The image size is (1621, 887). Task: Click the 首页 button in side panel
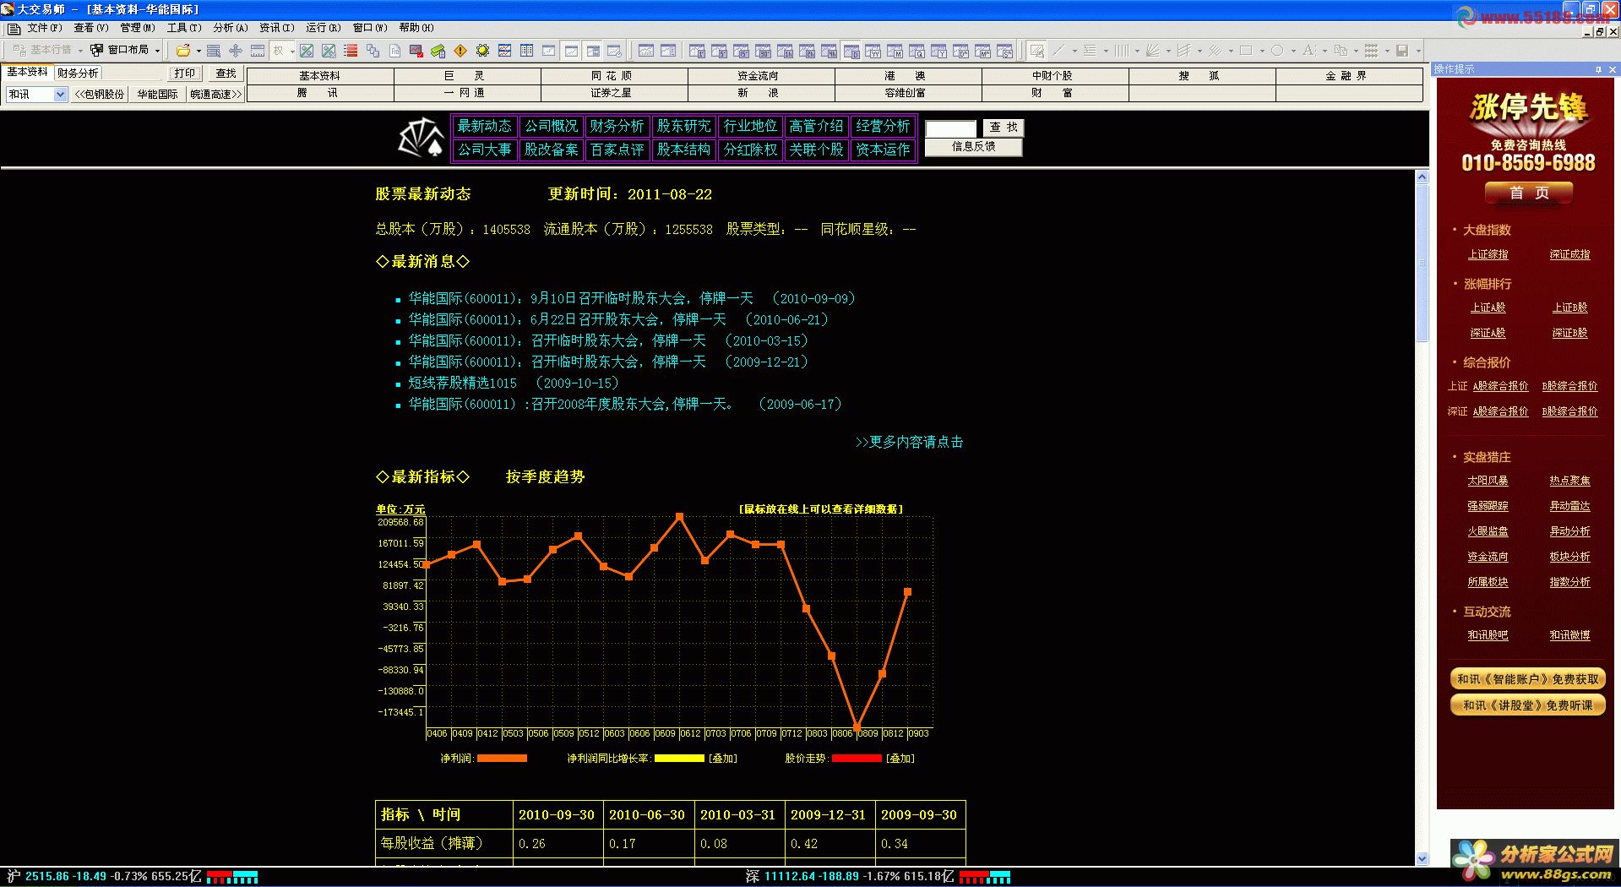click(1529, 193)
